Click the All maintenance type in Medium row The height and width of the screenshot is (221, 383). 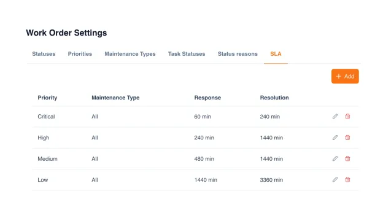tap(95, 159)
